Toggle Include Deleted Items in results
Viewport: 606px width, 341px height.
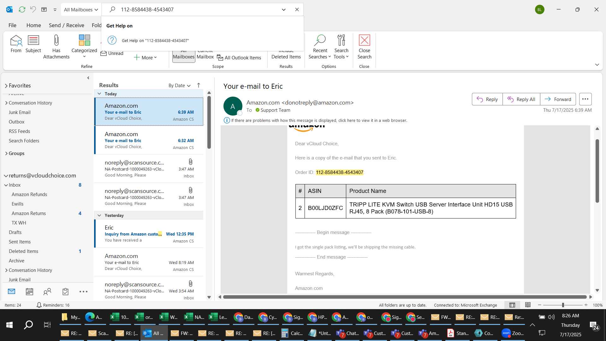(286, 55)
